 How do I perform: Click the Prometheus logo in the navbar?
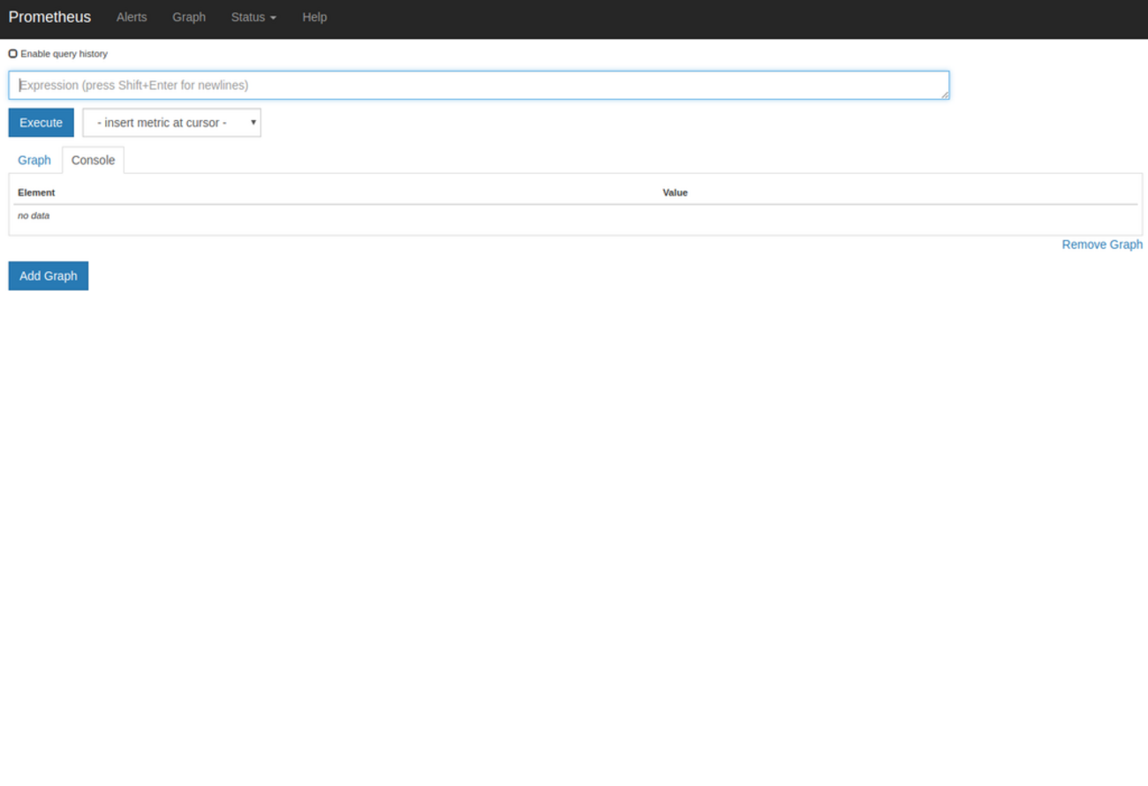point(49,17)
